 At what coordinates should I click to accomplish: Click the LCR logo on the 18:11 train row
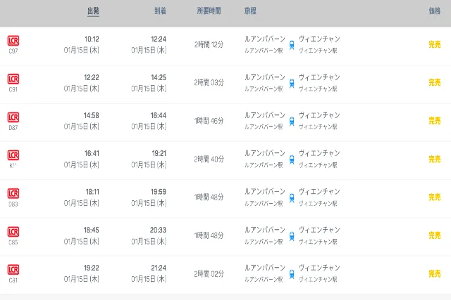(x=13, y=194)
